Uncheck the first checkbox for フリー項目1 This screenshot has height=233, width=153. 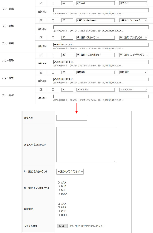coord(41,3)
